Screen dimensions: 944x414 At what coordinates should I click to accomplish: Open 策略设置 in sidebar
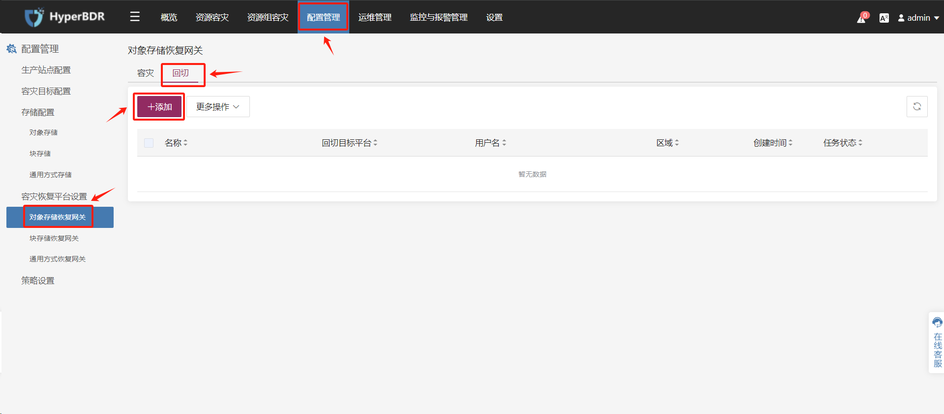[38, 281]
